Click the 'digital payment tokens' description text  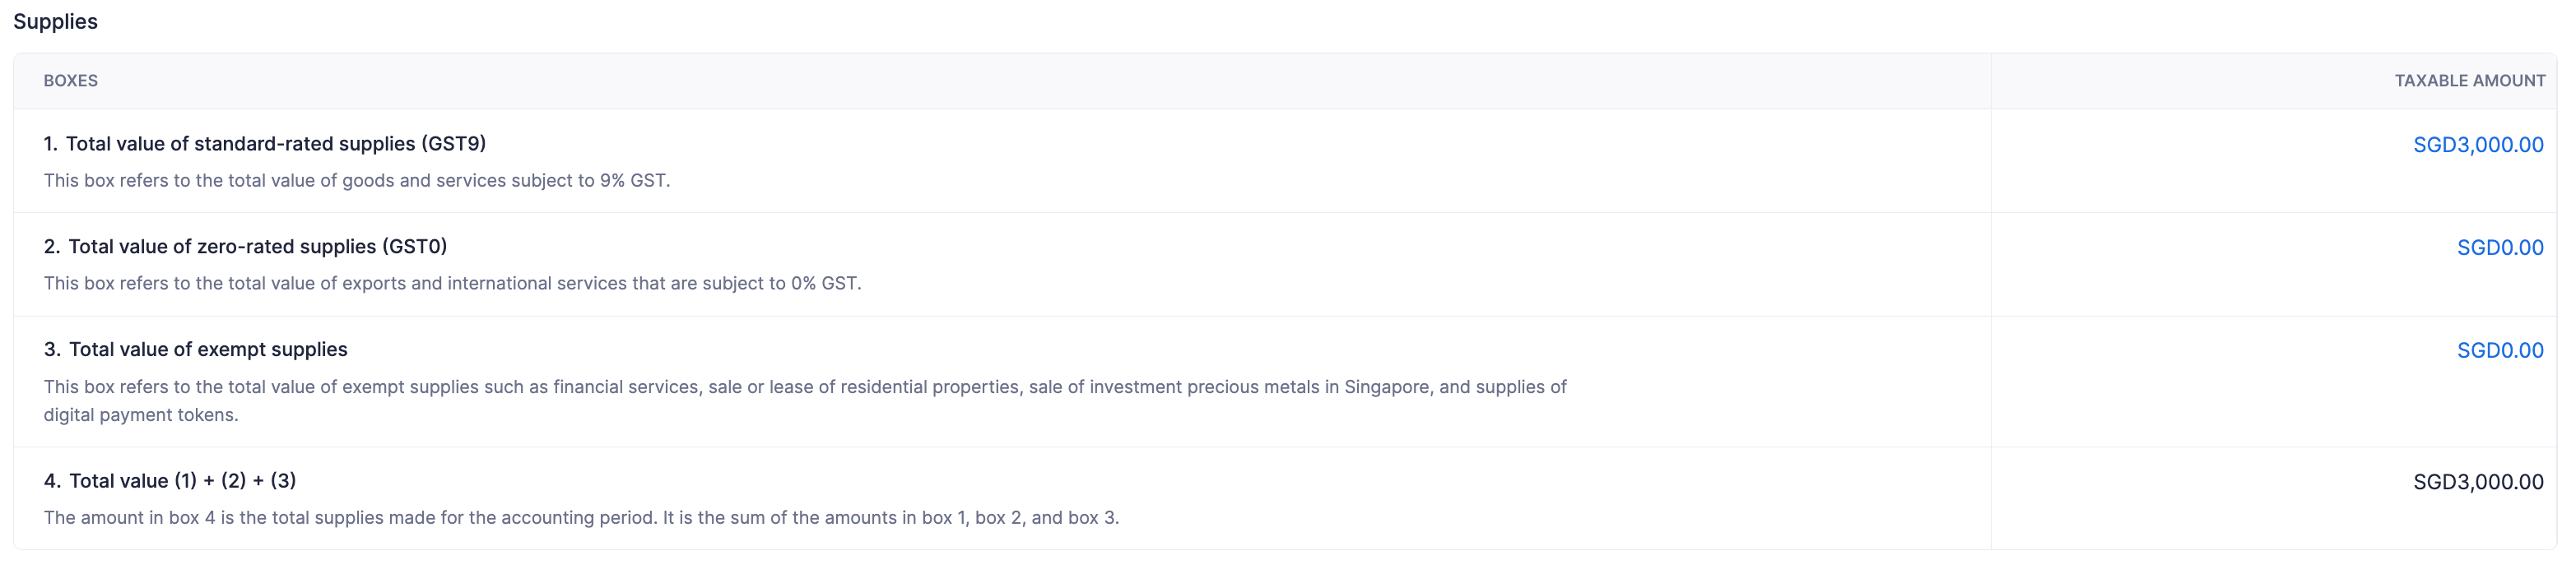click(x=140, y=415)
